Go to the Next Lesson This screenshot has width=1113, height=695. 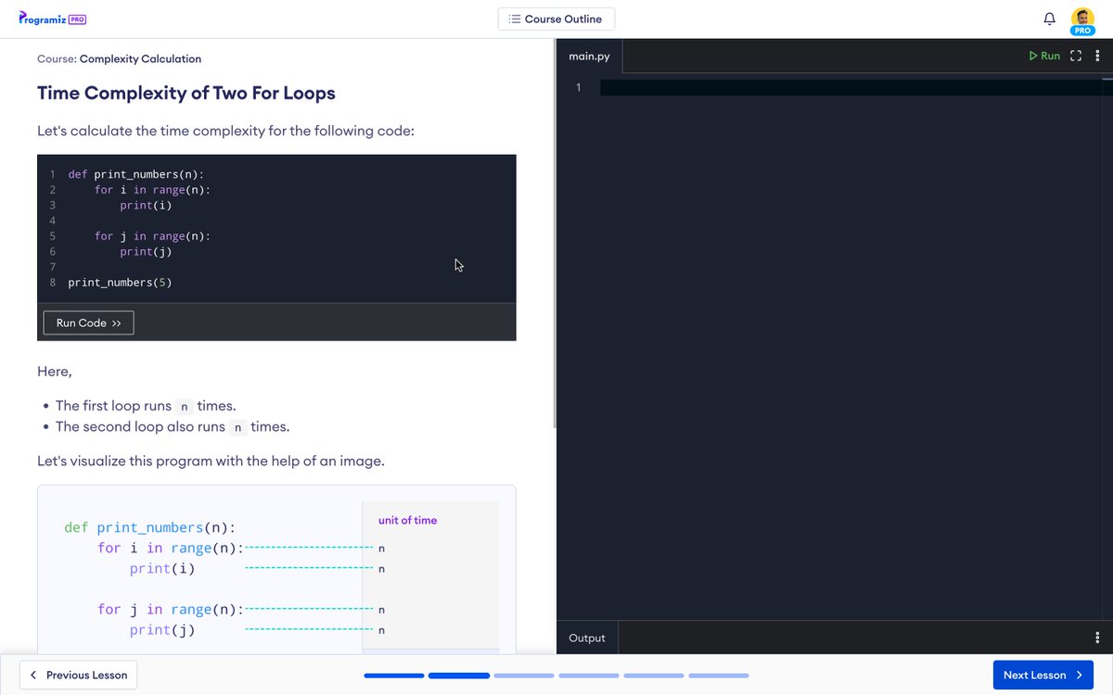click(x=1043, y=675)
